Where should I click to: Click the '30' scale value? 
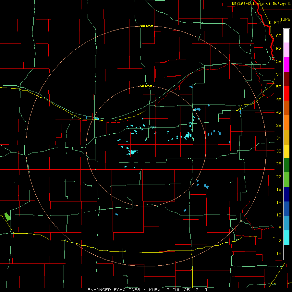tap(279, 151)
